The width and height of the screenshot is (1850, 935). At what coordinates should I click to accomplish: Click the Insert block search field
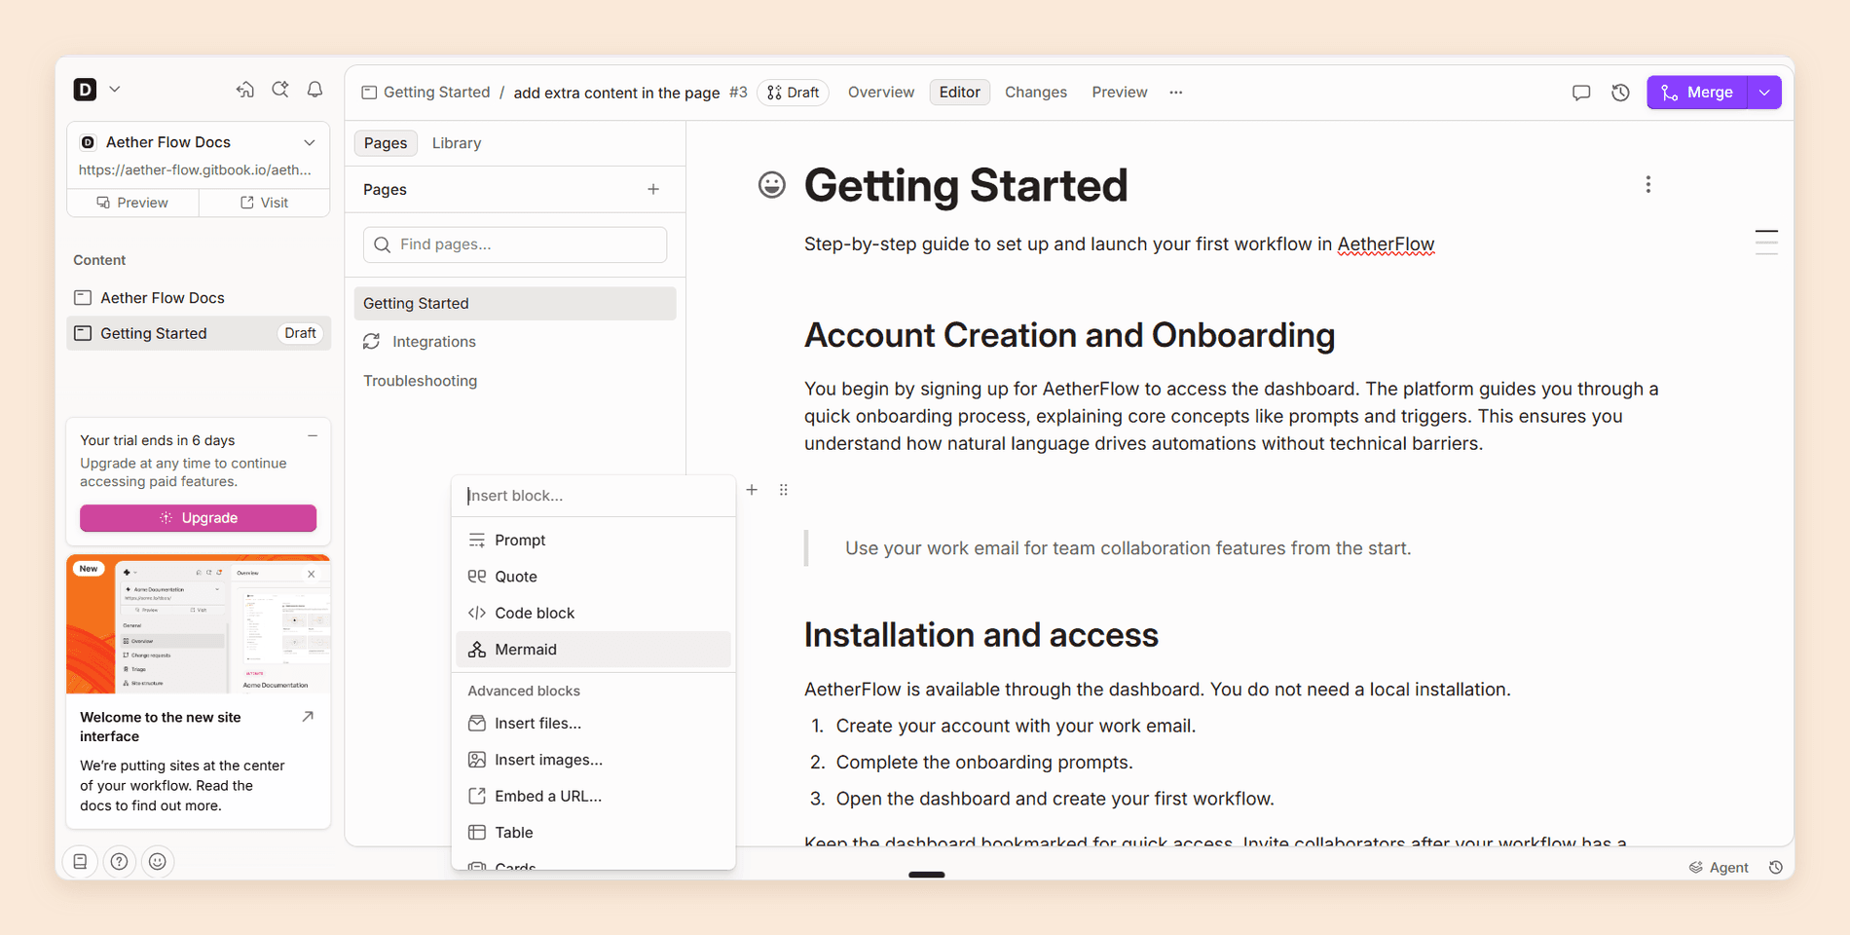click(x=593, y=496)
